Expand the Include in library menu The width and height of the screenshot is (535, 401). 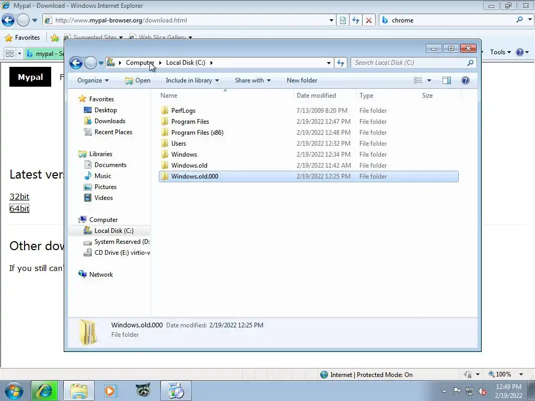[192, 80]
